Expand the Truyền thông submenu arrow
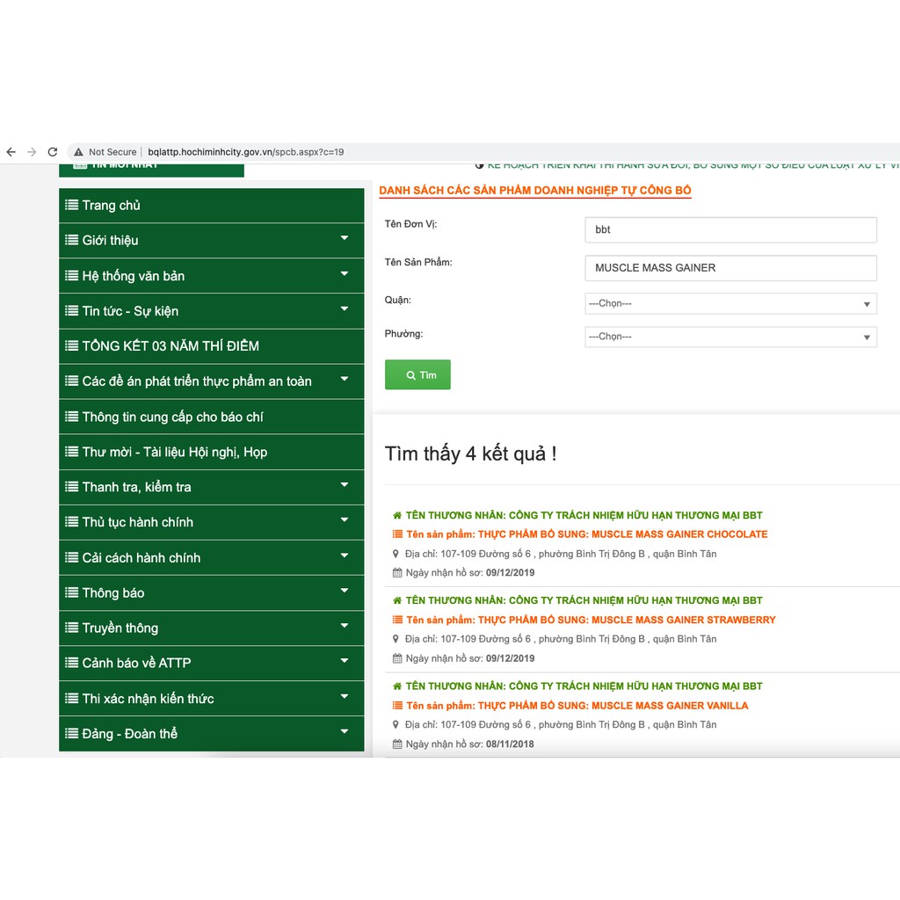Viewport: 900px width, 900px height. [x=345, y=626]
